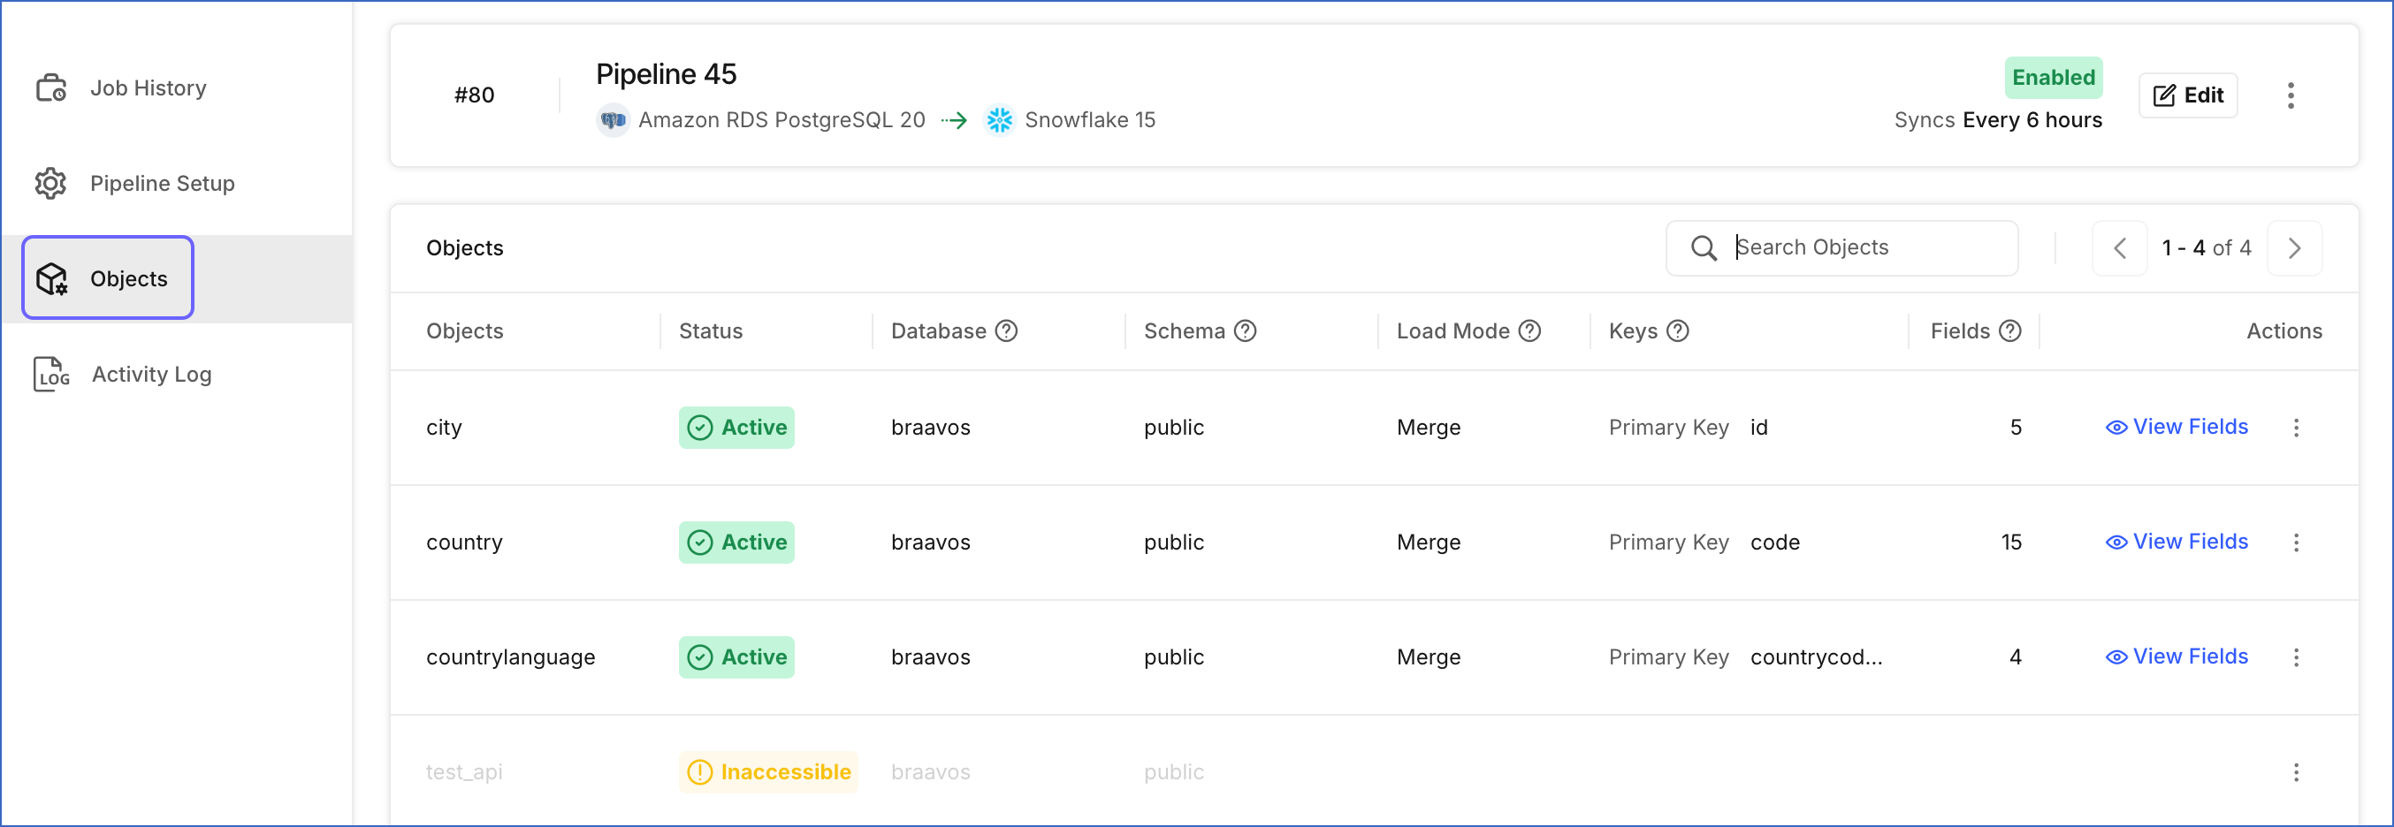Click Syncs Every 6 hours text

coord(1998,121)
